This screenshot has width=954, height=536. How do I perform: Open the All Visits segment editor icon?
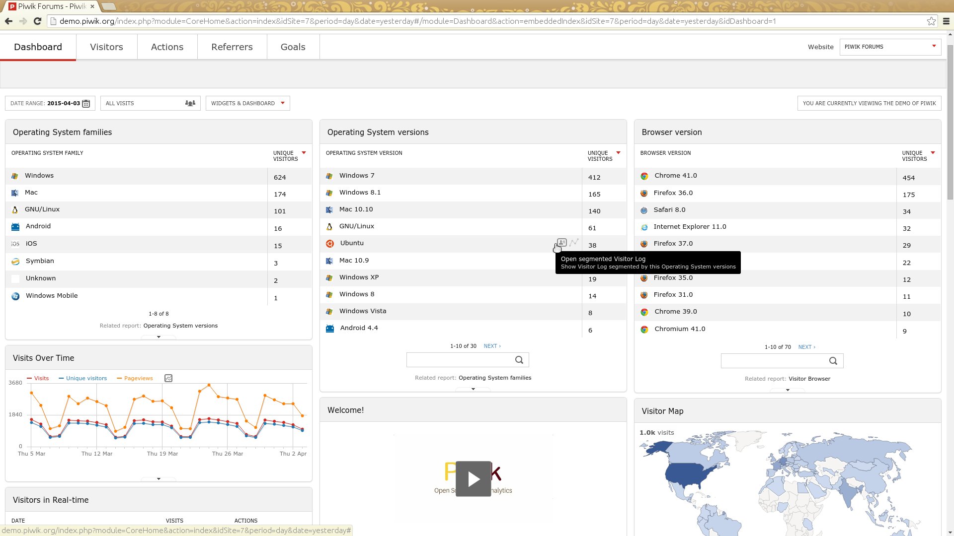click(x=190, y=103)
